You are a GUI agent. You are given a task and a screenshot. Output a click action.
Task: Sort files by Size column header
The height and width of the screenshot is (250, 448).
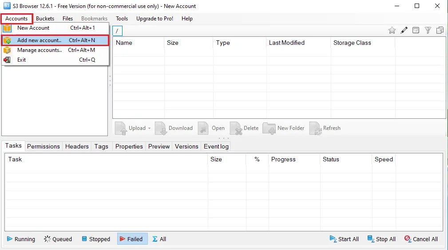pyautogui.click(x=189, y=43)
